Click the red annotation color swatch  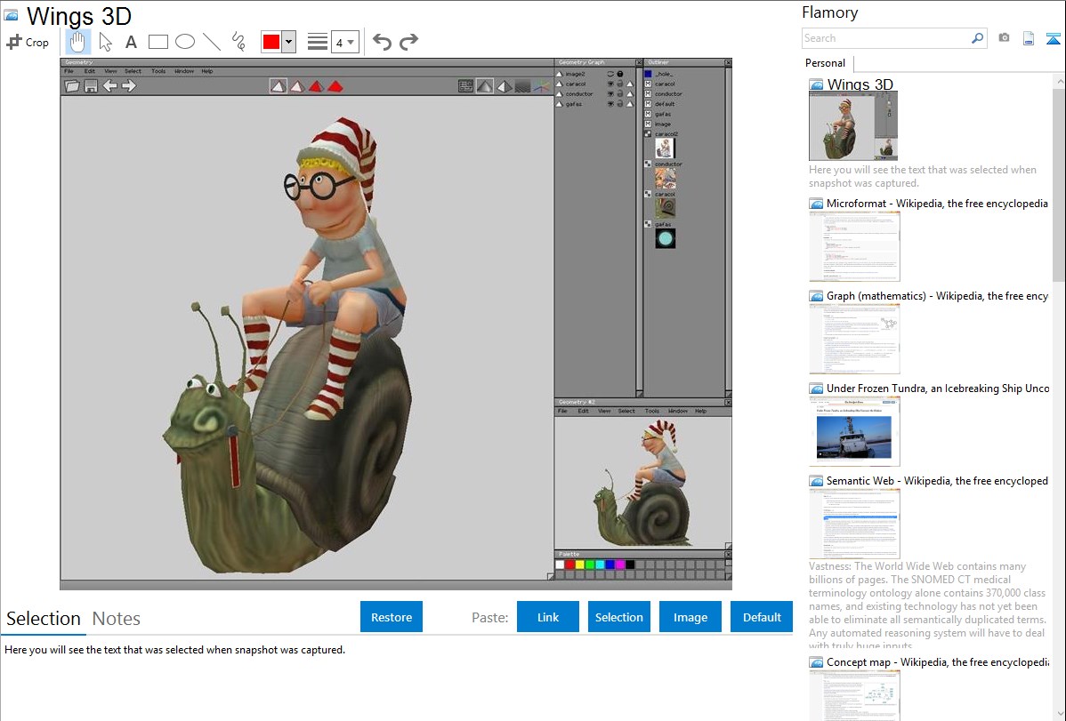tap(271, 42)
